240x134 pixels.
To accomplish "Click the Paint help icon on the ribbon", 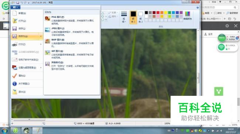I will [198, 7].
